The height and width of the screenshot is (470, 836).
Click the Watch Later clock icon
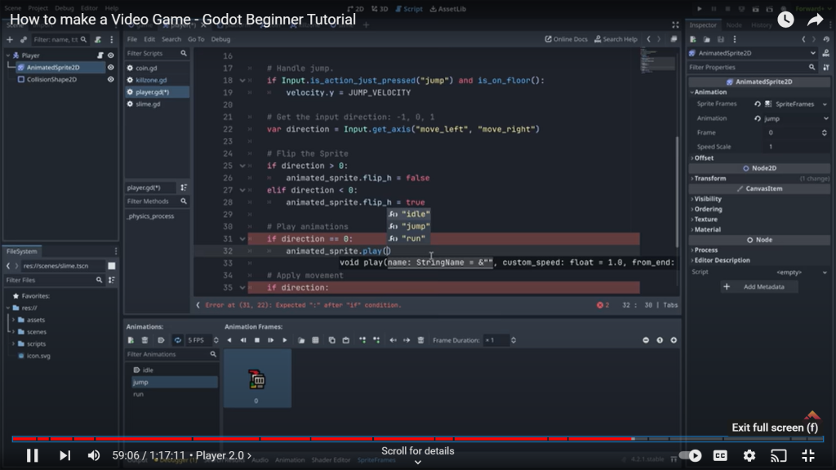(x=785, y=20)
